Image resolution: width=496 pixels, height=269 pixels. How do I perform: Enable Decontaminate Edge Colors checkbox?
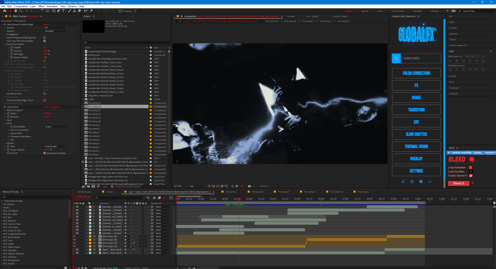pyautogui.click(x=45, y=100)
